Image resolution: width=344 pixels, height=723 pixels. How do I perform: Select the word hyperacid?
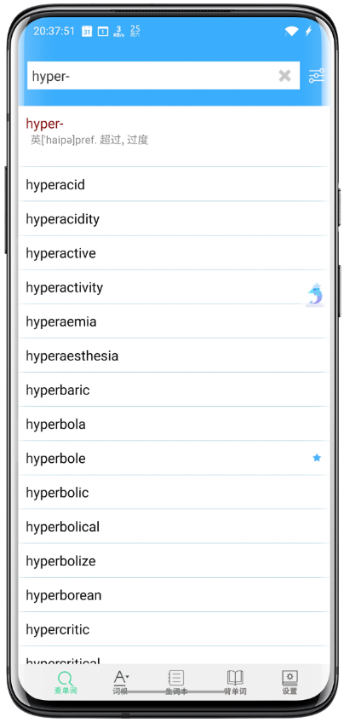tap(174, 184)
